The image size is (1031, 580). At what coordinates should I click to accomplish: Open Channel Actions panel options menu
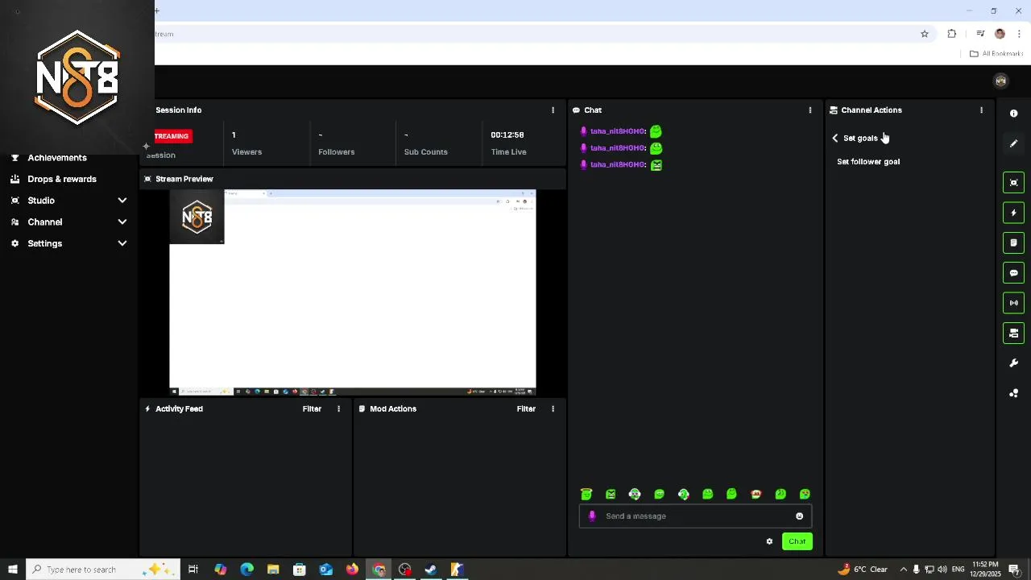point(981,110)
